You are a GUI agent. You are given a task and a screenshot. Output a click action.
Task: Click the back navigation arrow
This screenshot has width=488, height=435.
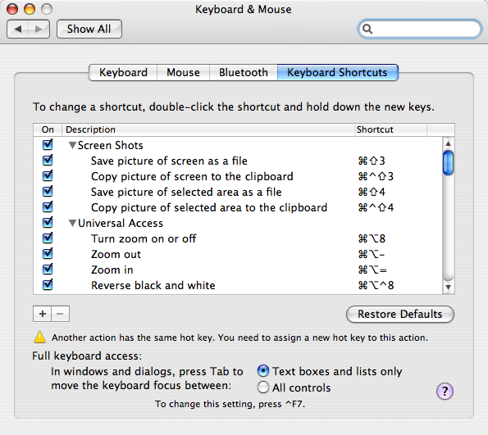pos(18,29)
